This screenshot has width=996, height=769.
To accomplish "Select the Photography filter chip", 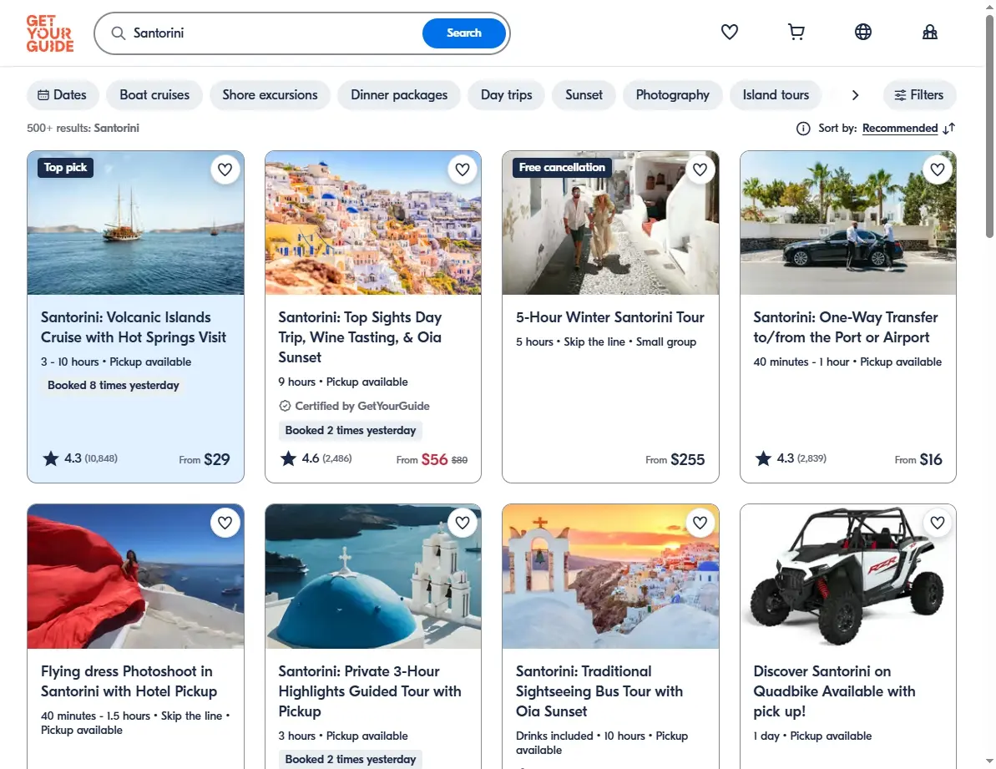I will (673, 95).
